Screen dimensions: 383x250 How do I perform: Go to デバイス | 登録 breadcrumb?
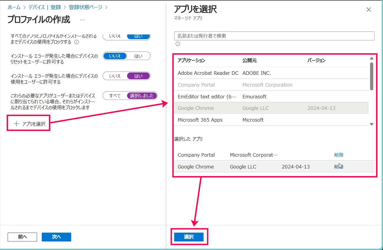45,7
